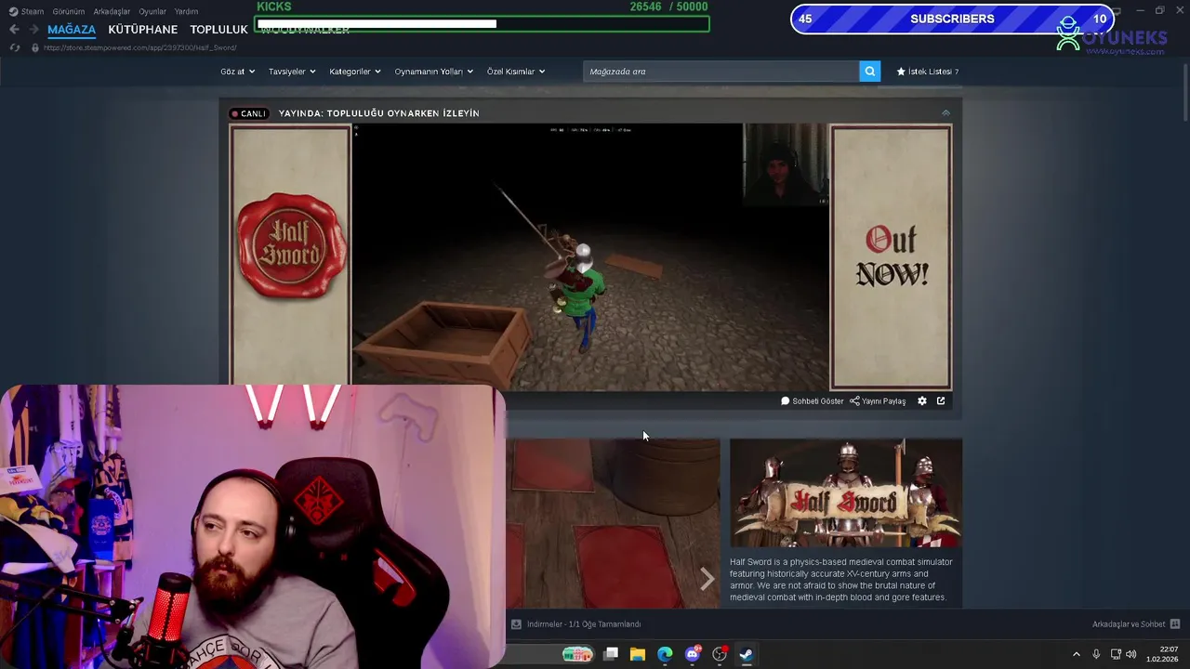This screenshot has height=669, width=1190.
Task: Show hidden system tray icons
Action: click(x=1077, y=654)
